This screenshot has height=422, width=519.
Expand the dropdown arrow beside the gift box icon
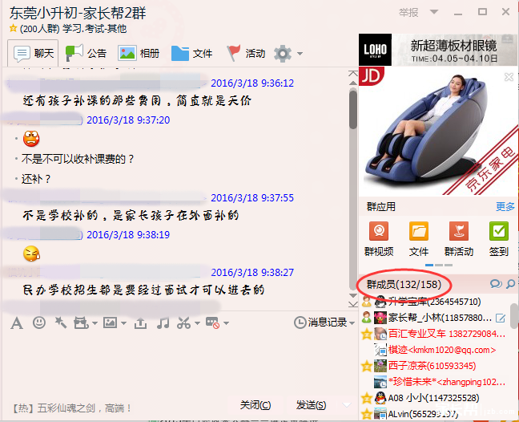(x=95, y=323)
